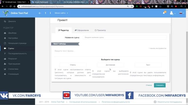Open the language flag selector
Screen dimensions: 188x105
pyautogui.click(x=182, y=13)
